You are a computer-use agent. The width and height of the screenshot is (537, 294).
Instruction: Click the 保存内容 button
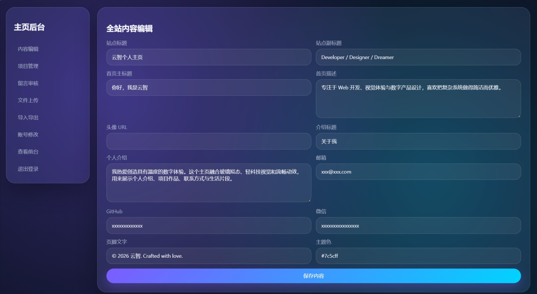click(314, 276)
